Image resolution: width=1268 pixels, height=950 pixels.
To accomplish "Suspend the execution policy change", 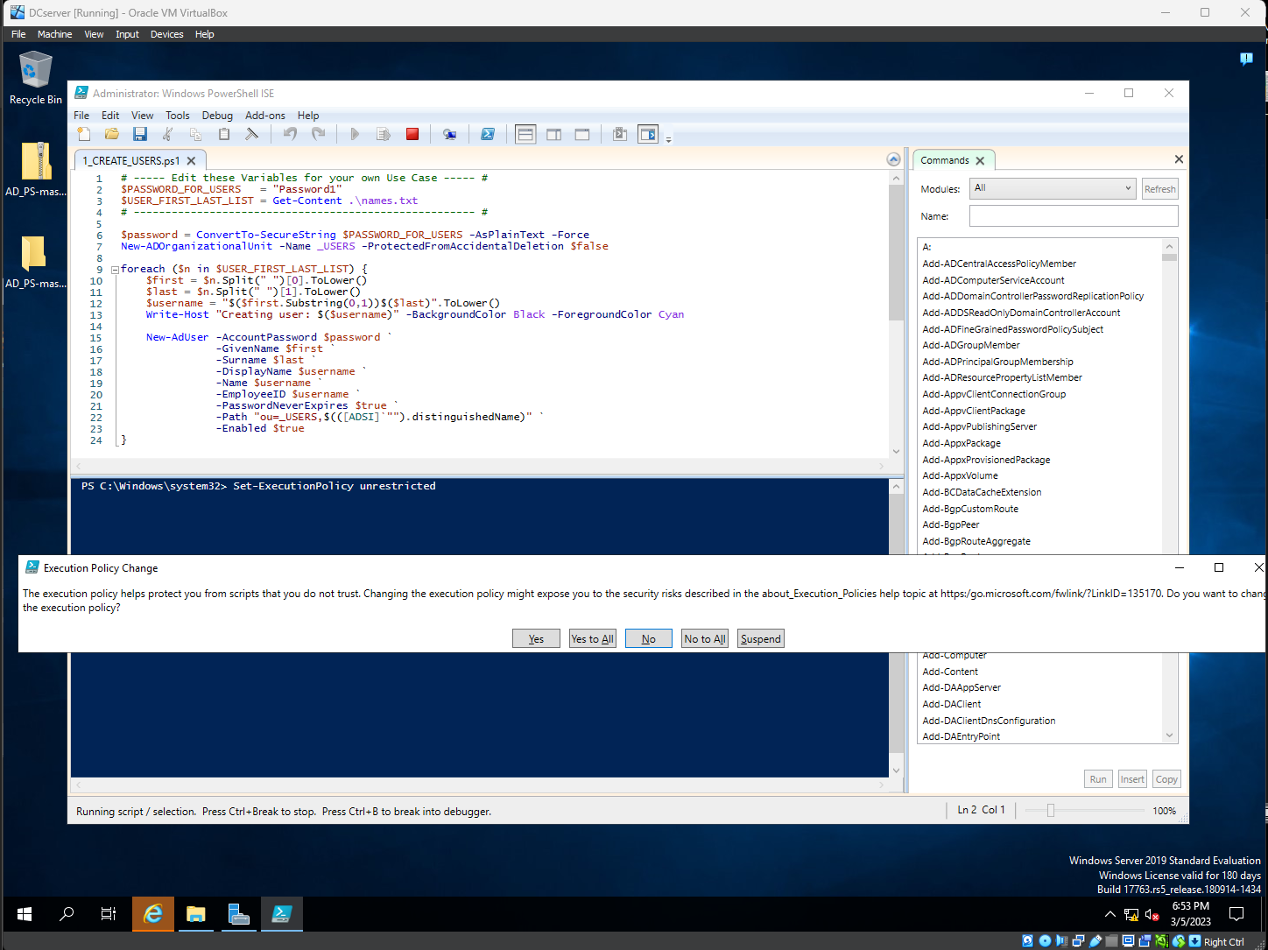I will pos(760,638).
